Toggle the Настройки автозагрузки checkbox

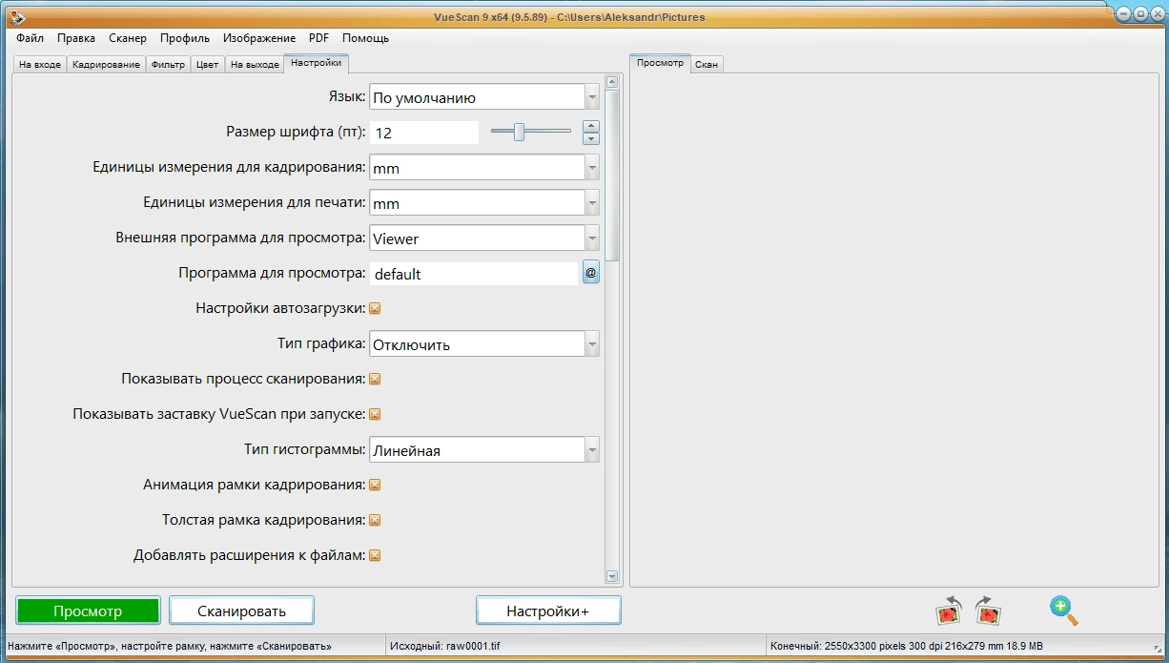375,309
